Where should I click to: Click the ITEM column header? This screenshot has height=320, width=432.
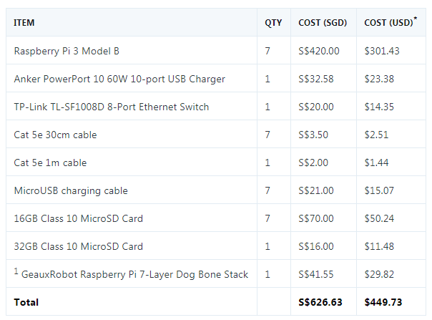coord(24,23)
